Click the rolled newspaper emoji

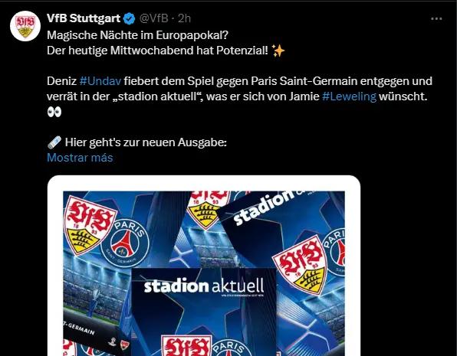pos(54,142)
